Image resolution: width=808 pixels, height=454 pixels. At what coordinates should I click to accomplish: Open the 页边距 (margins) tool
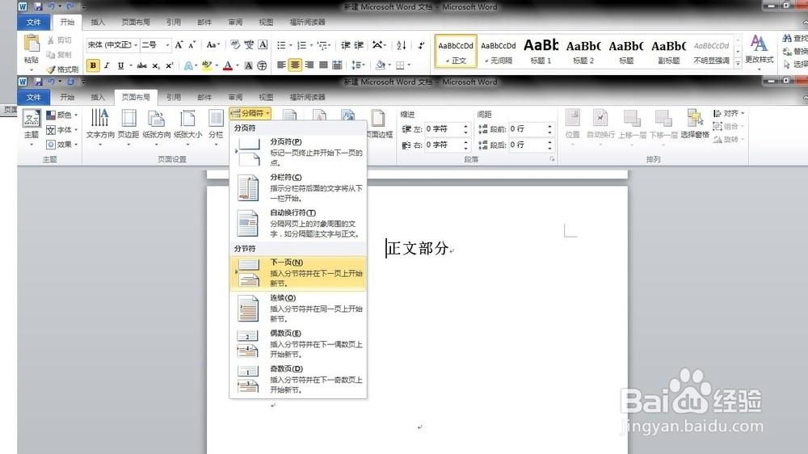(x=128, y=124)
